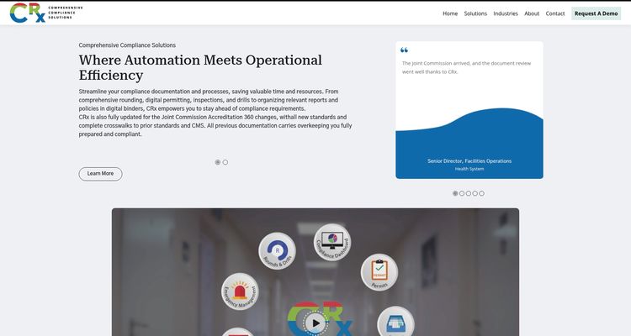Select the first hero slide dot
Image resolution: width=631 pixels, height=336 pixels.
pyautogui.click(x=218, y=162)
